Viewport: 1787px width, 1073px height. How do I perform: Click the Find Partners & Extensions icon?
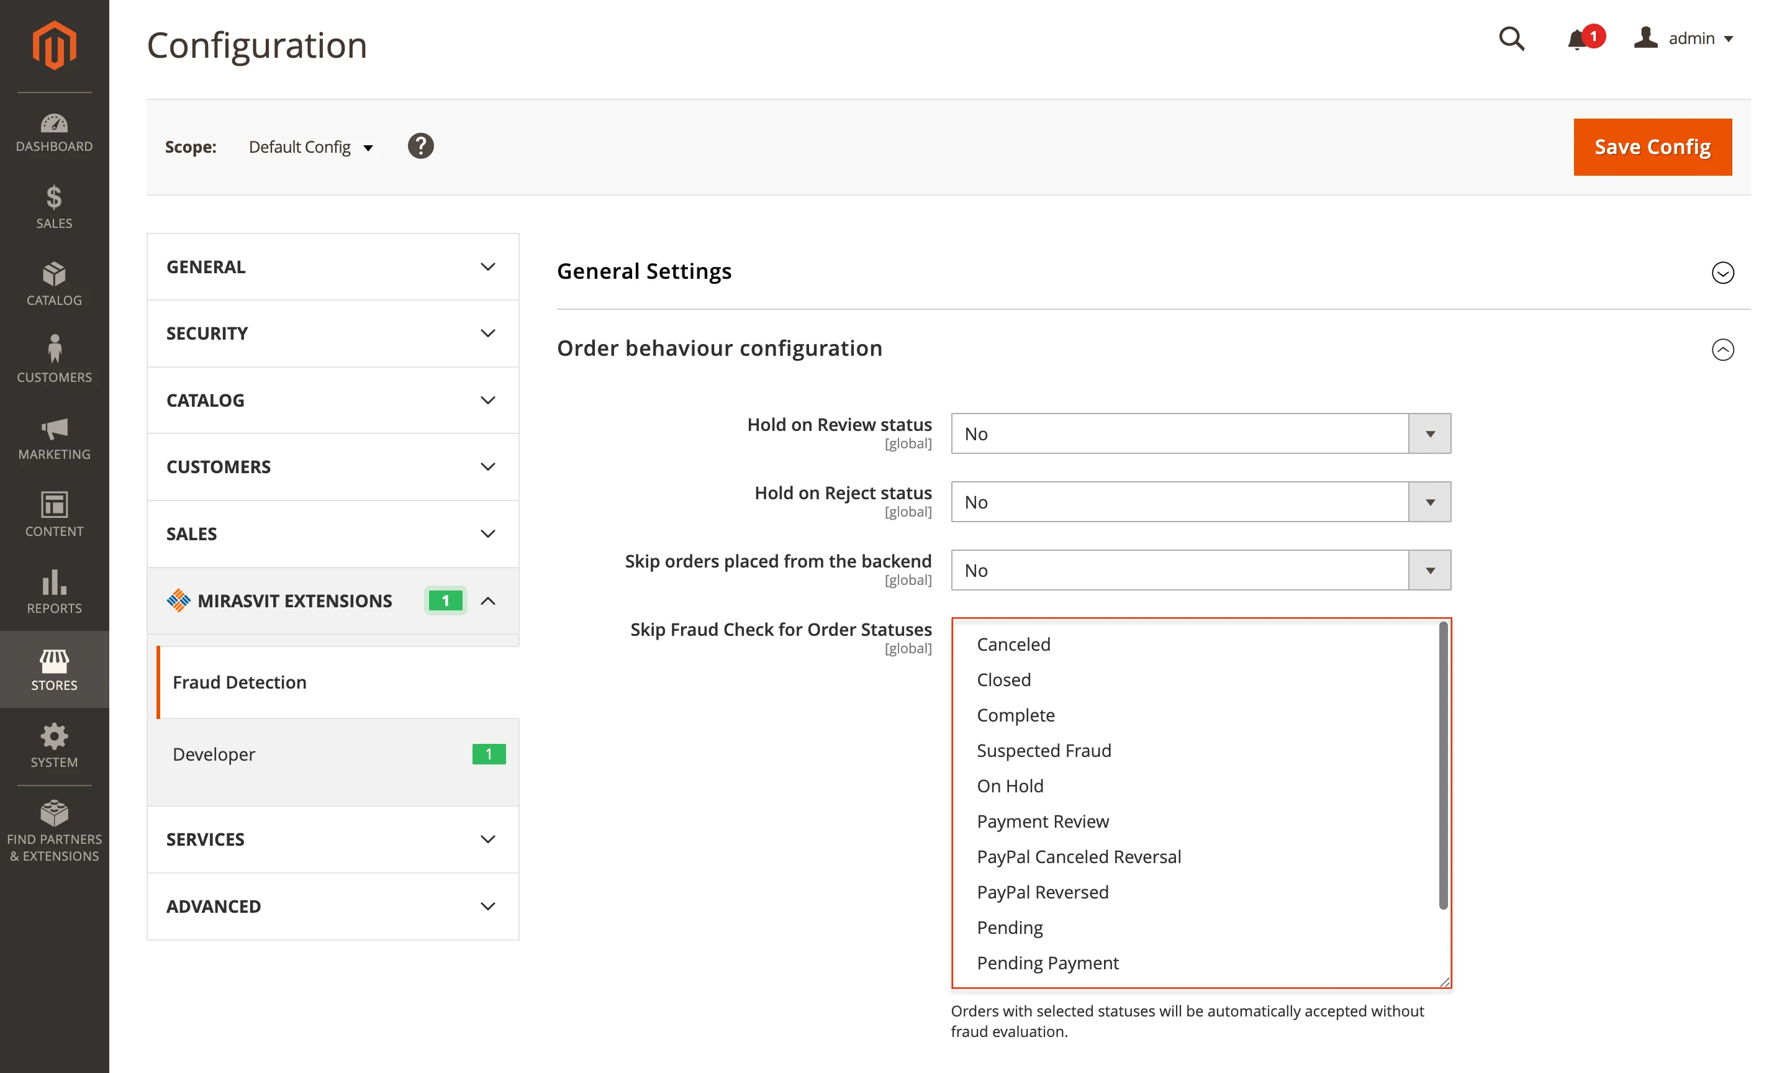[x=53, y=813]
